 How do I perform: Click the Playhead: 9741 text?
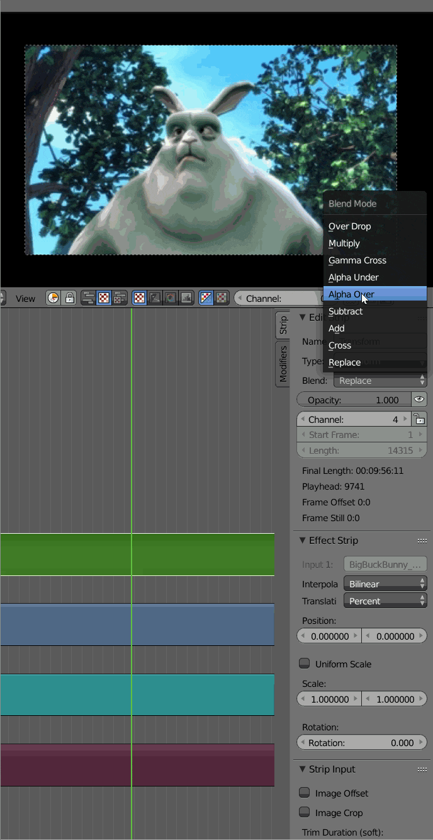[333, 486]
